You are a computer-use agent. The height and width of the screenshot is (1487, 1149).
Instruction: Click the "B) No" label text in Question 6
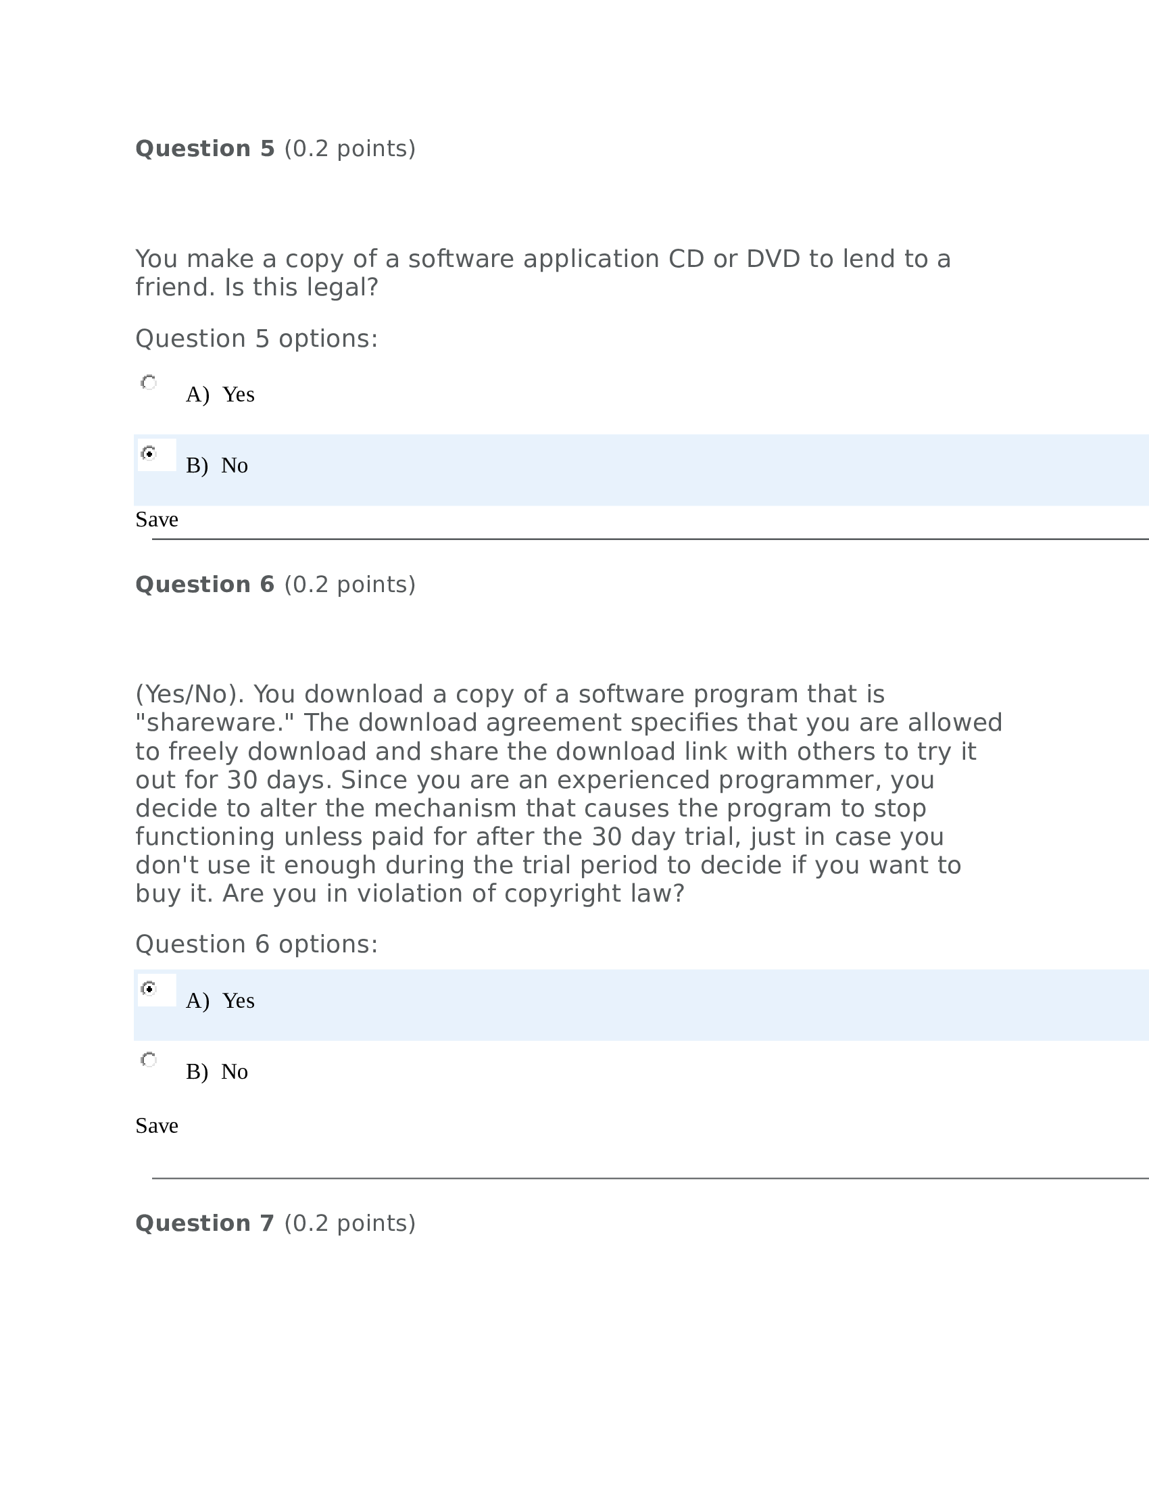216,1072
